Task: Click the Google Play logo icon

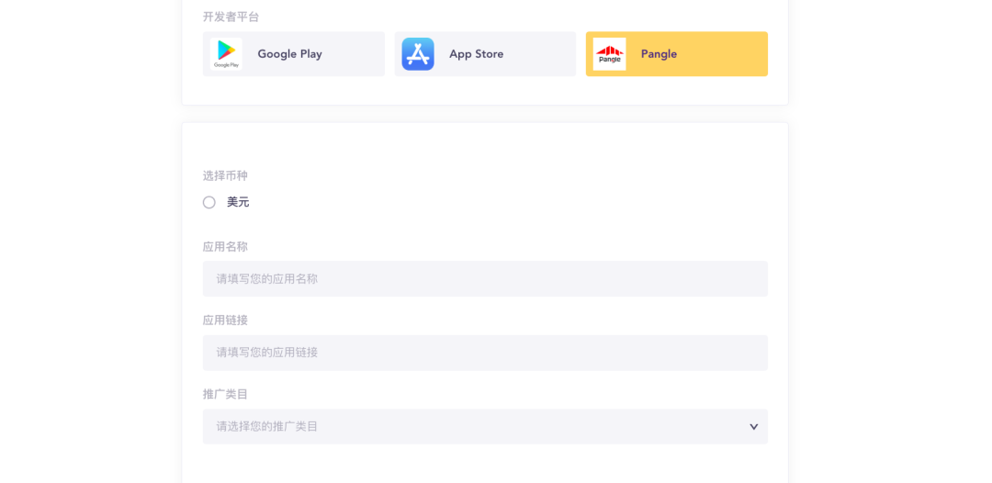Action: click(226, 54)
